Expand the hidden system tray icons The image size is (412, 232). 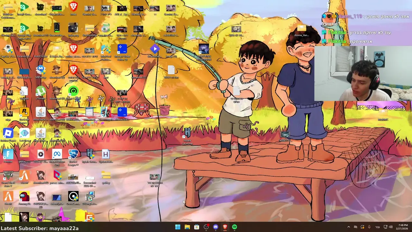click(x=349, y=227)
